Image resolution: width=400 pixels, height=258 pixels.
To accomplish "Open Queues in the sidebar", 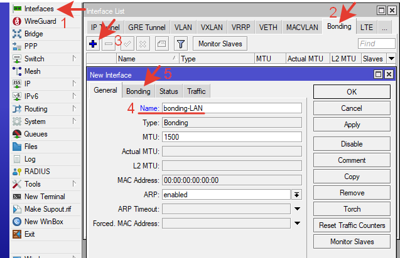I will click(x=35, y=134).
